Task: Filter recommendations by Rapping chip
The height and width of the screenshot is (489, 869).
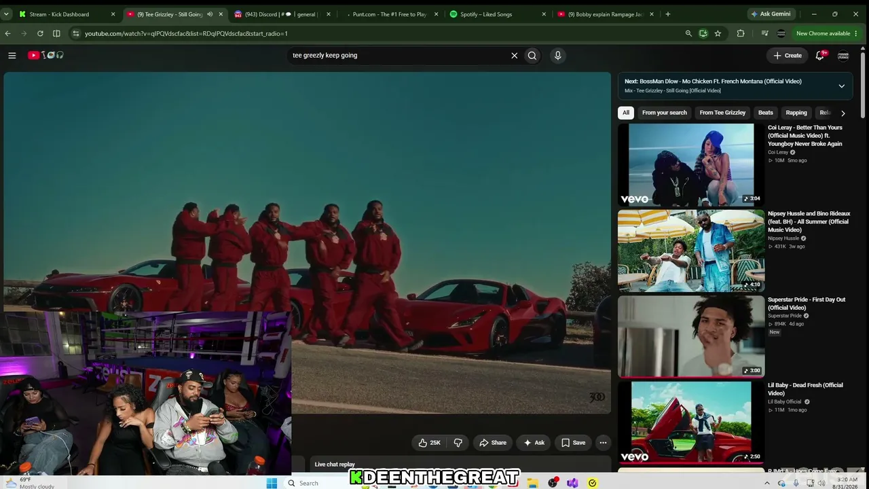Action: [796, 113]
